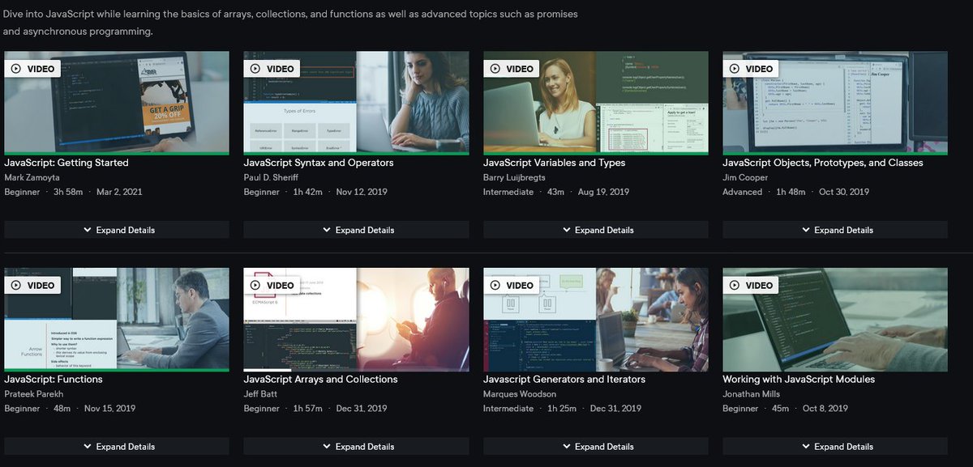Click the Oct 30, 2019 date text

click(844, 192)
